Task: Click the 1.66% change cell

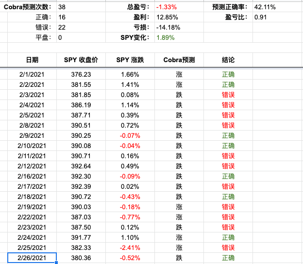Action: point(130,74)
